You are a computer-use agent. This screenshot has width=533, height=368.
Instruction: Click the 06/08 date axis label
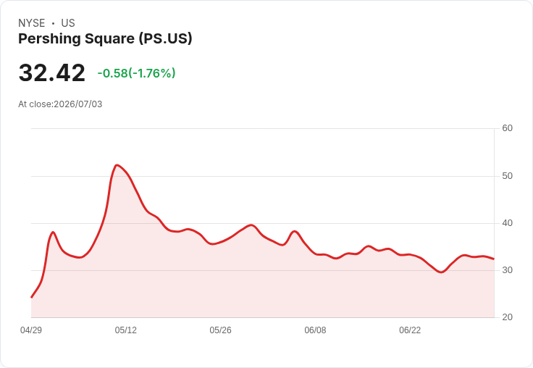(315, 330)
